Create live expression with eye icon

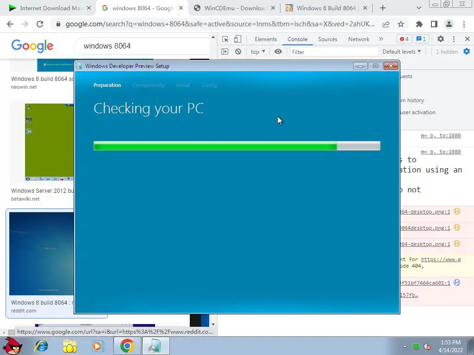coord(278,52)
